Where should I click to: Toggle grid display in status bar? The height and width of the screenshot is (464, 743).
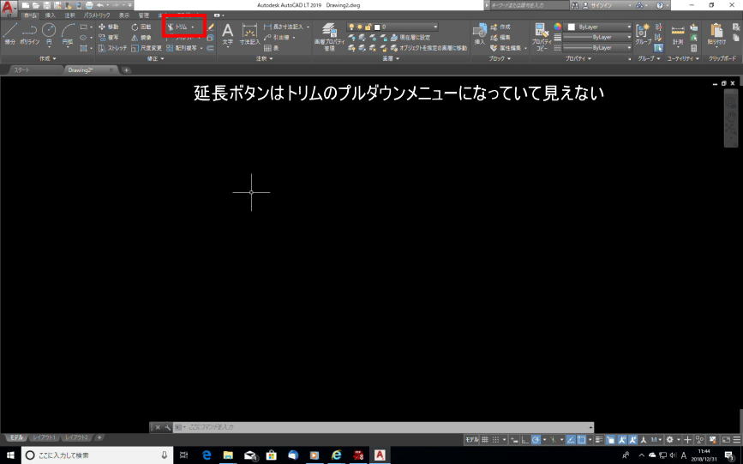(485, 440)
